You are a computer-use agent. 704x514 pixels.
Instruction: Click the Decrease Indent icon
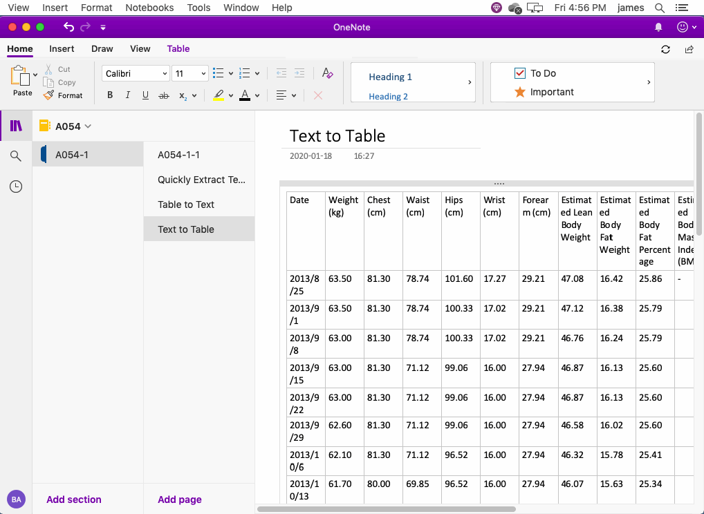[281, 73]
